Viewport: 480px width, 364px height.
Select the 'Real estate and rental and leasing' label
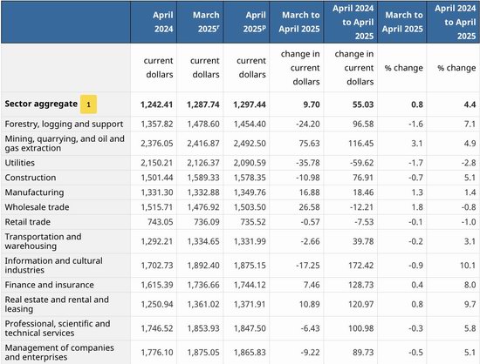(x=57, y=304)
